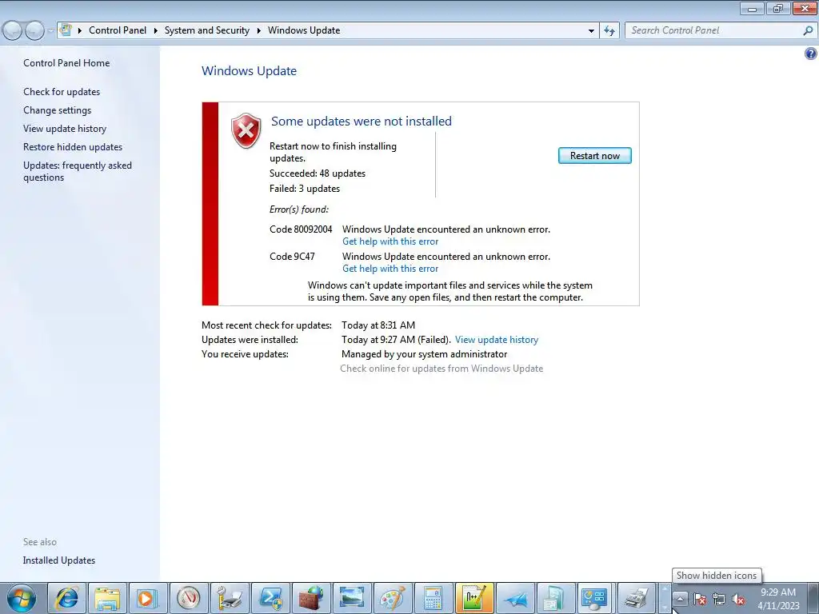This screenshot has width=819, height=614.
Task: Open Calculator from taskbar
Action: tap(433, 598)
